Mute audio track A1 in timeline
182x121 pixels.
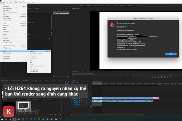tap(82, 101)
